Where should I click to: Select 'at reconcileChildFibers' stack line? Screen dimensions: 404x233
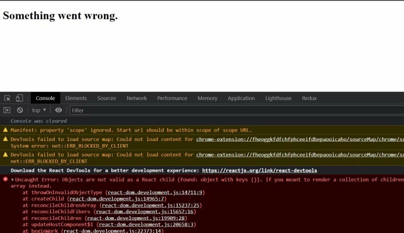click(x=109, y=212)
